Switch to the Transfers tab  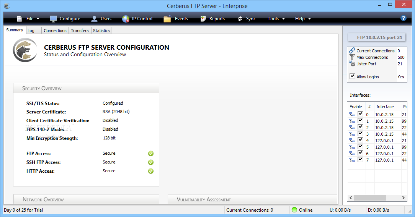[80, 31]
